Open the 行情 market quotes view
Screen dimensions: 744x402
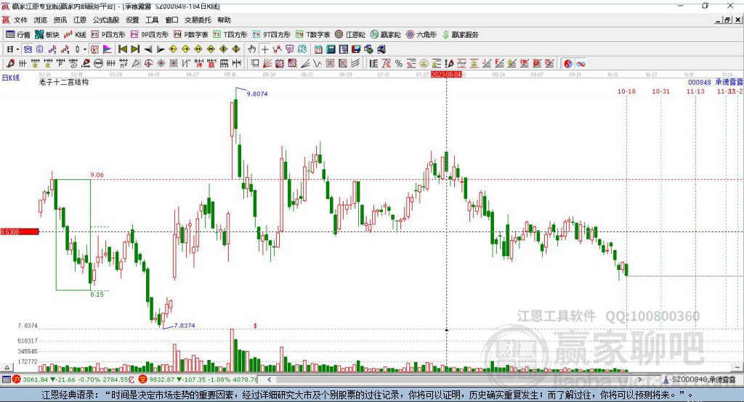coord(17,35)
